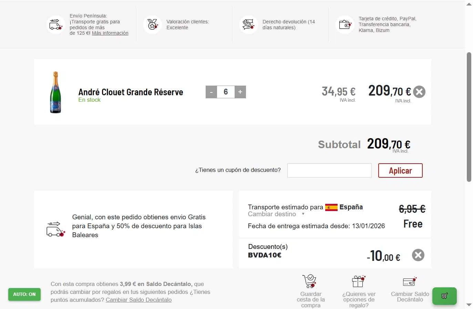Click the André Clouet champagne bottle thumbnail
The image size is (473, 309).
(55, 92)
